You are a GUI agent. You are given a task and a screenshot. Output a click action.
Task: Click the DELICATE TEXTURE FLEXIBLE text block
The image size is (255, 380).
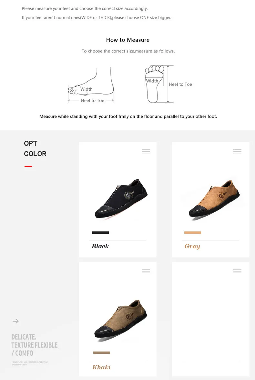34,345
